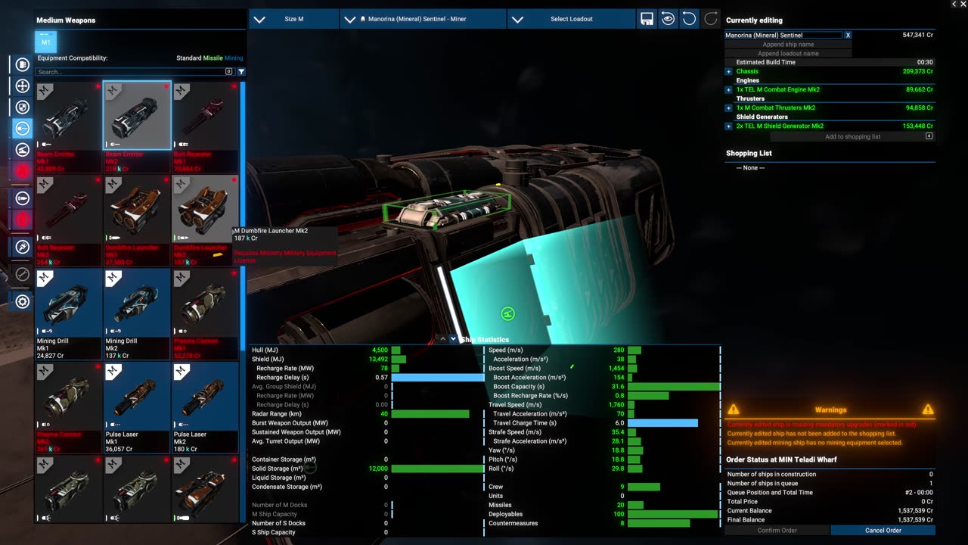Click the up arrow beside Ship Statistics
This screenshot has width=968, height=545.
(x=443, y=339)
